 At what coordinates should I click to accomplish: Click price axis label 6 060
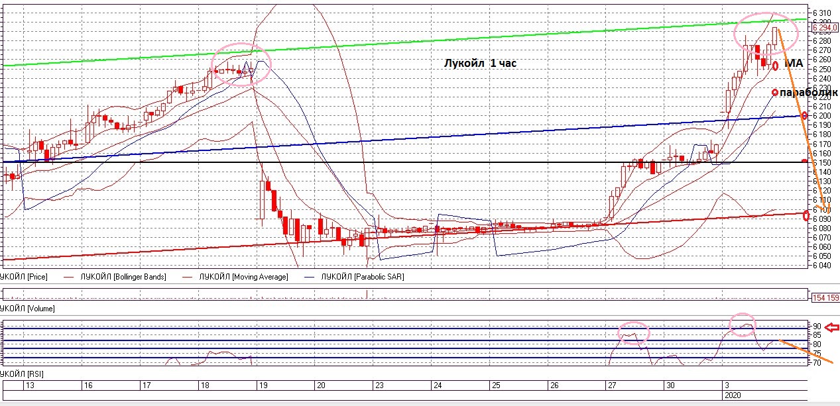[x=822, y=246]
